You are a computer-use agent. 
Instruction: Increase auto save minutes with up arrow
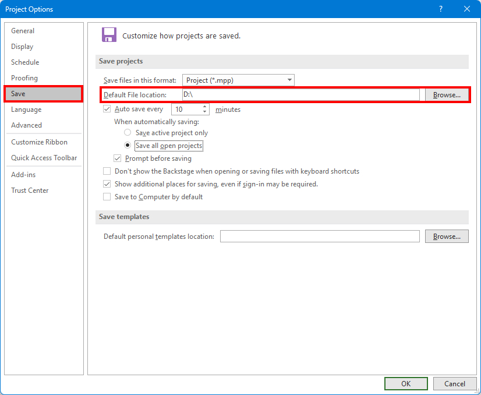(204, 107)
